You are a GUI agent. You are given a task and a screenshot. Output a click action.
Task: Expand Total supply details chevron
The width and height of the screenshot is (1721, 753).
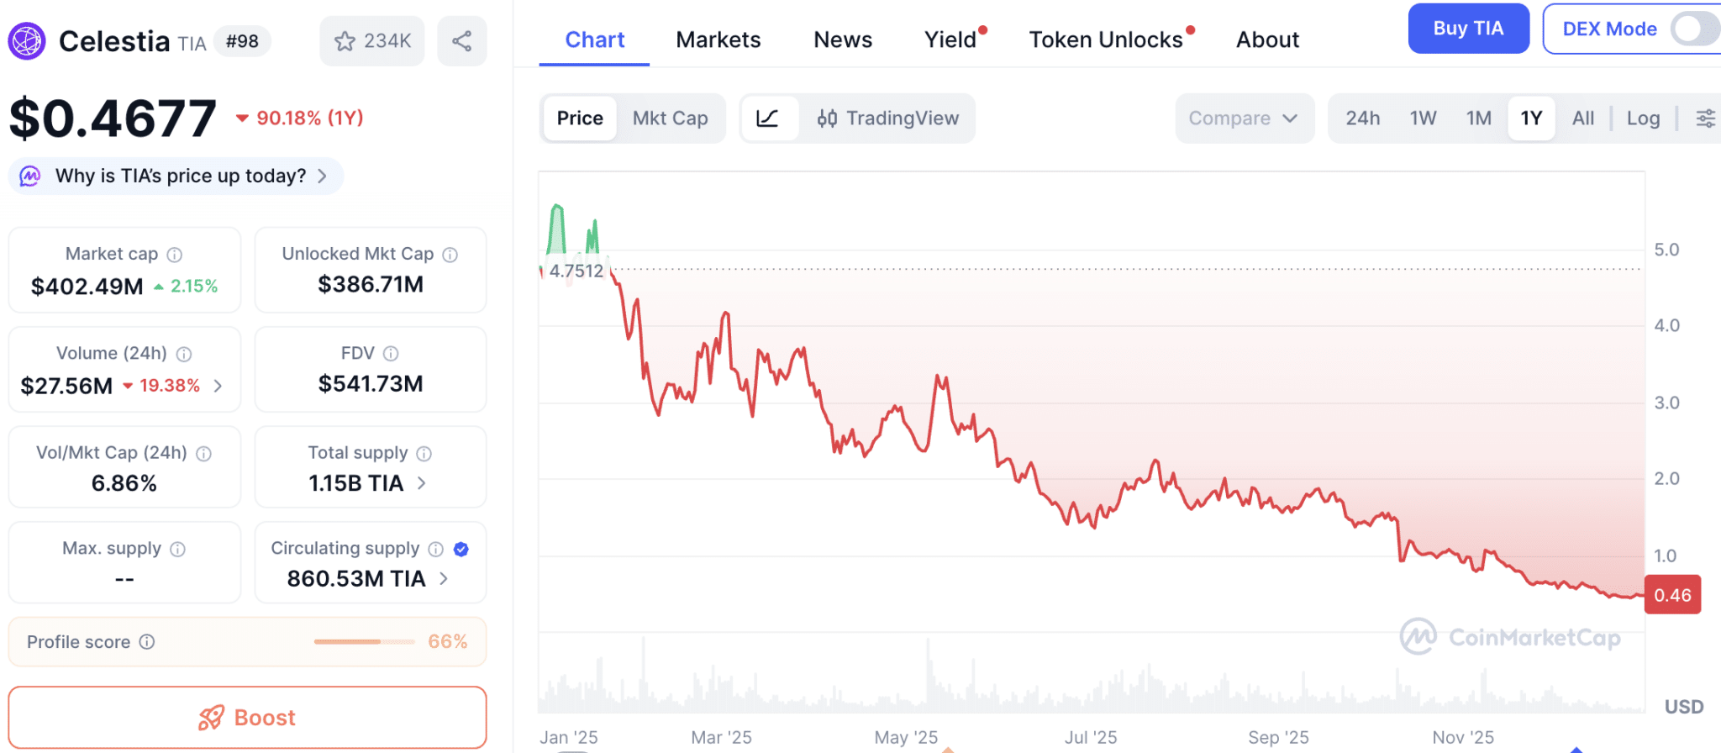click(x=422, y=483)
